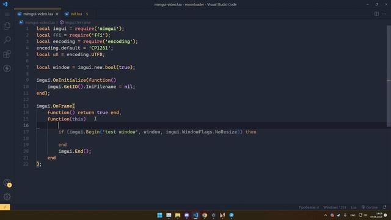391x220 pixels.
Task: Open the editor More Actions ellipsis
Action: click(x=384, y=14)
